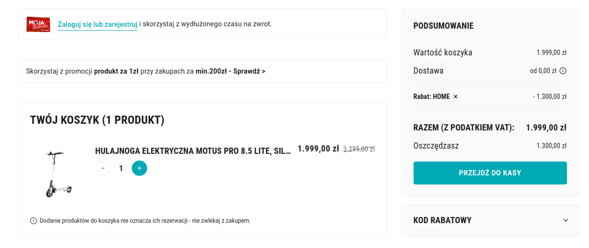589x248 pixels.
Task: Click the info icon next to Dostawa
Action: coord(563,71)
